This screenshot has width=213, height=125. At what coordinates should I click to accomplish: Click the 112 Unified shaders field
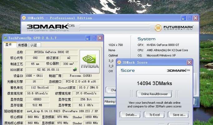[x=40, y=87]
